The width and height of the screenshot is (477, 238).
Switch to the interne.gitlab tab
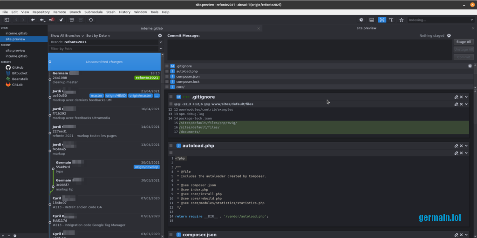(152, 28)
